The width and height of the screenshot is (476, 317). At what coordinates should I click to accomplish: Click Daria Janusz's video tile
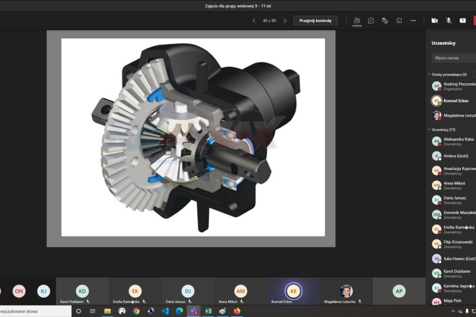tap(188, 291)
